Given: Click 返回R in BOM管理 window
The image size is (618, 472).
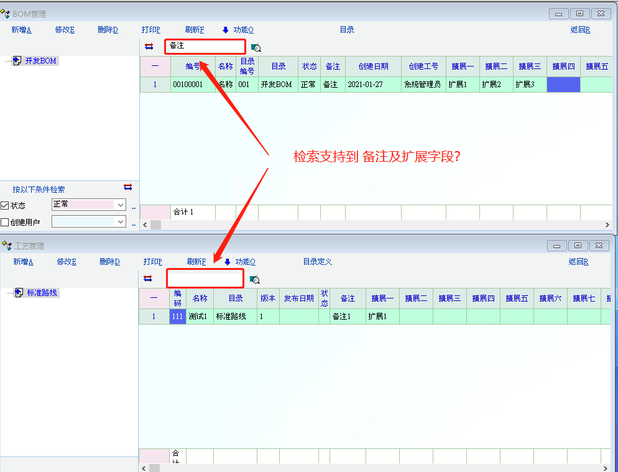Looking at the screenshot, I should [x=579, y=30].
